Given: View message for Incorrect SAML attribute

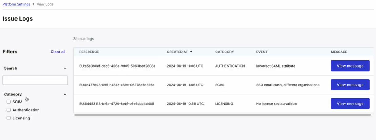Looking at the screenshot, I should (350, 66).
